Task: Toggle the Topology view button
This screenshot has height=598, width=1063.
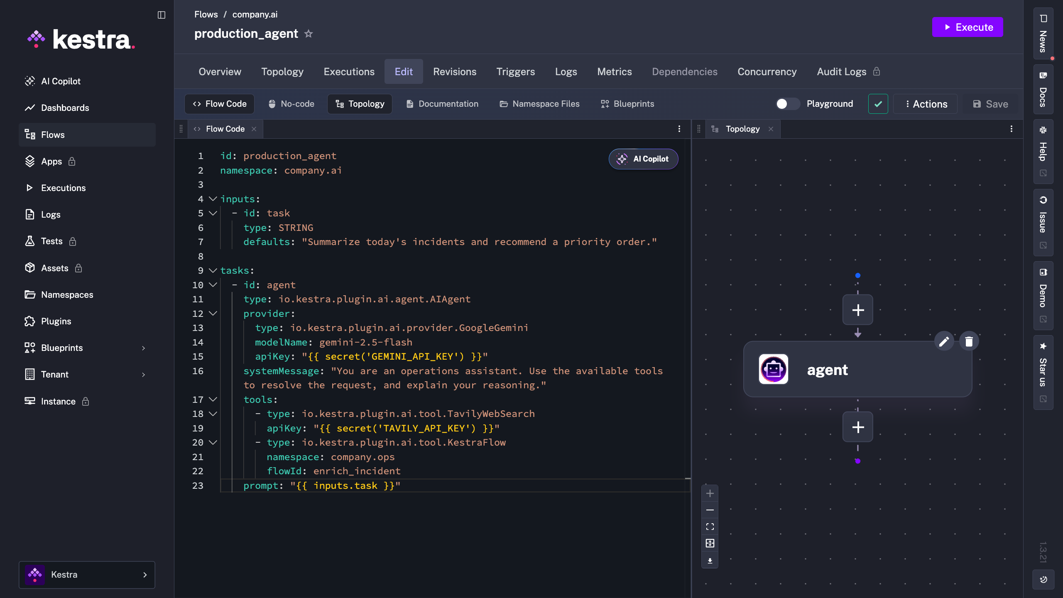Action: tap(360, 104)
